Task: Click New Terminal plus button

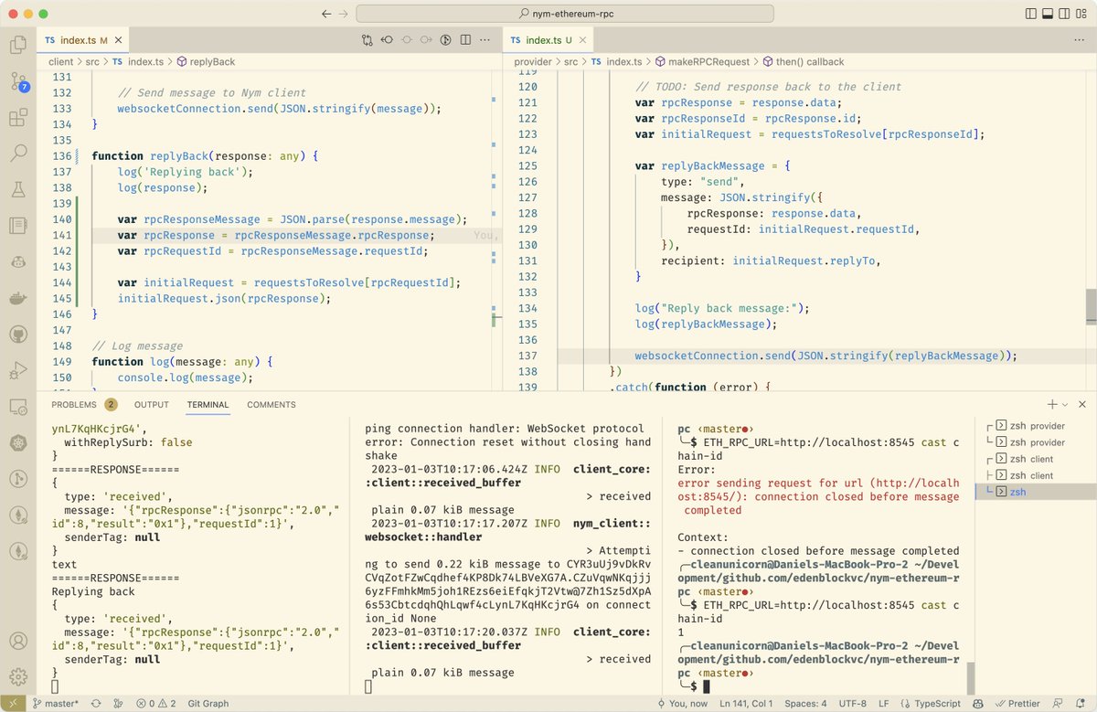Action: click(x=1052, y=404)
